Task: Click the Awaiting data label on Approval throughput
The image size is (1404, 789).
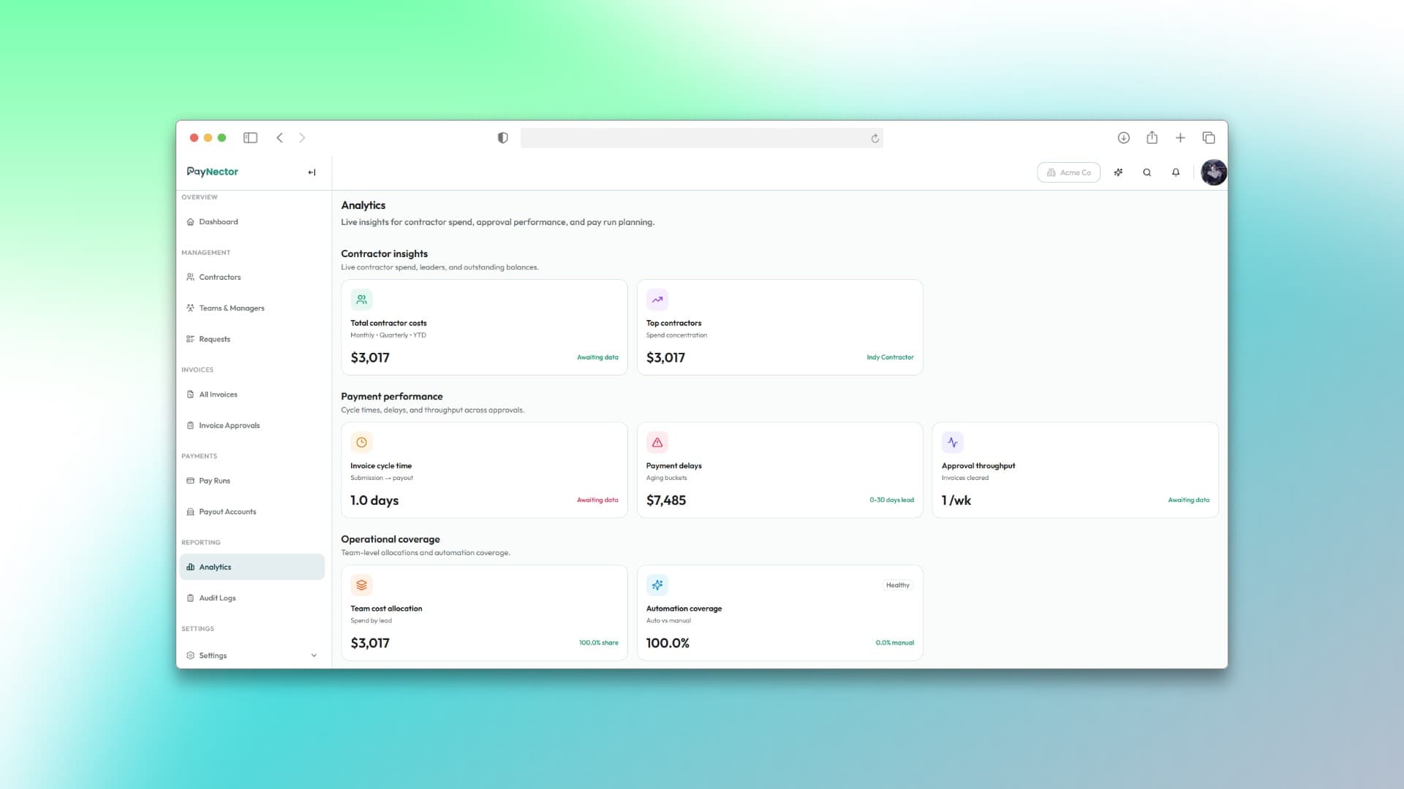Action: pos(1188,500)
